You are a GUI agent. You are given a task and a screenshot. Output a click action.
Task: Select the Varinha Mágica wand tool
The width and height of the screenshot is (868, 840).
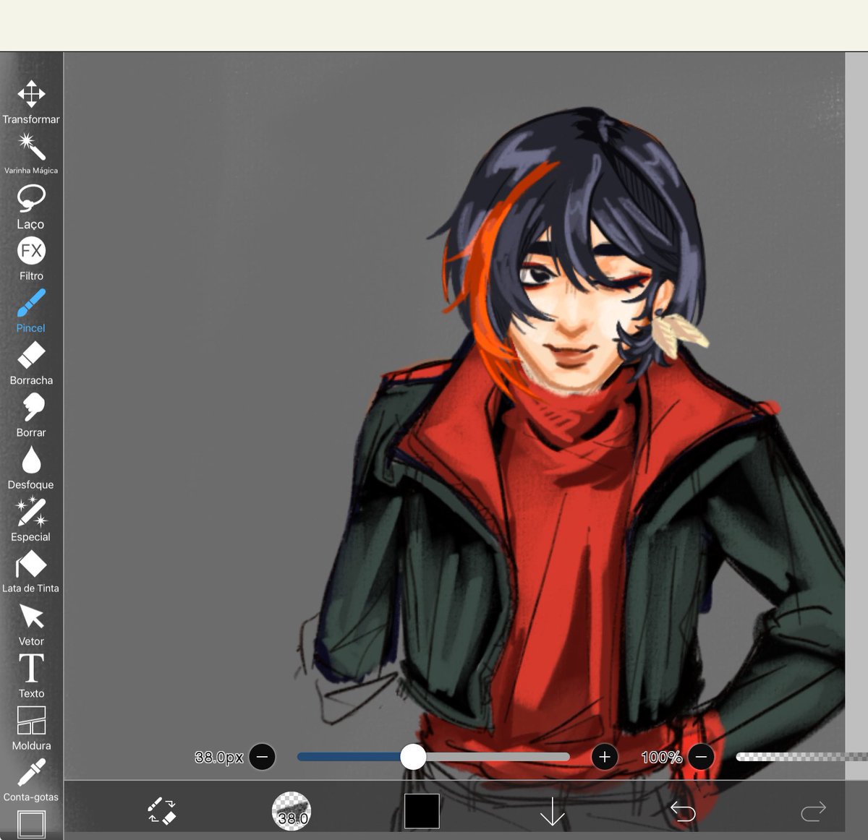[x=31, y=153]
